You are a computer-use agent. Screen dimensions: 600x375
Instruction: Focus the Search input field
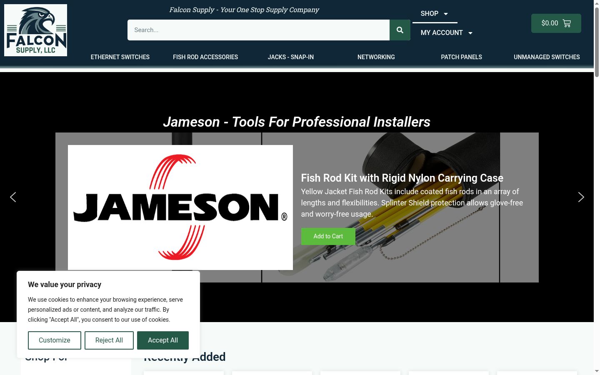click(258, 30)
